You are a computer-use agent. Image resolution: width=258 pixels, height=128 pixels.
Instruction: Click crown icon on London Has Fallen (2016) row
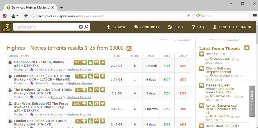[90, 76]
